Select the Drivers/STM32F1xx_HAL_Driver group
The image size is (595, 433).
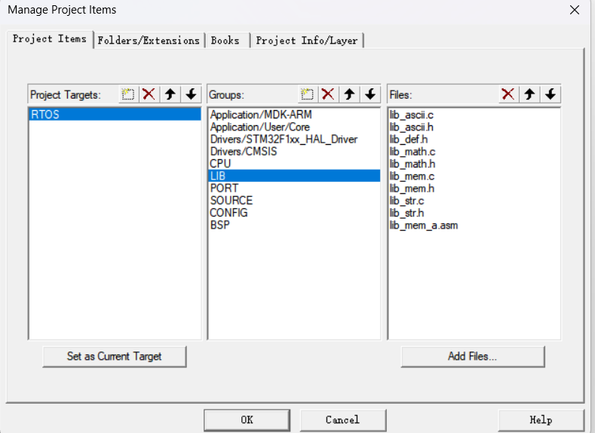294,140
